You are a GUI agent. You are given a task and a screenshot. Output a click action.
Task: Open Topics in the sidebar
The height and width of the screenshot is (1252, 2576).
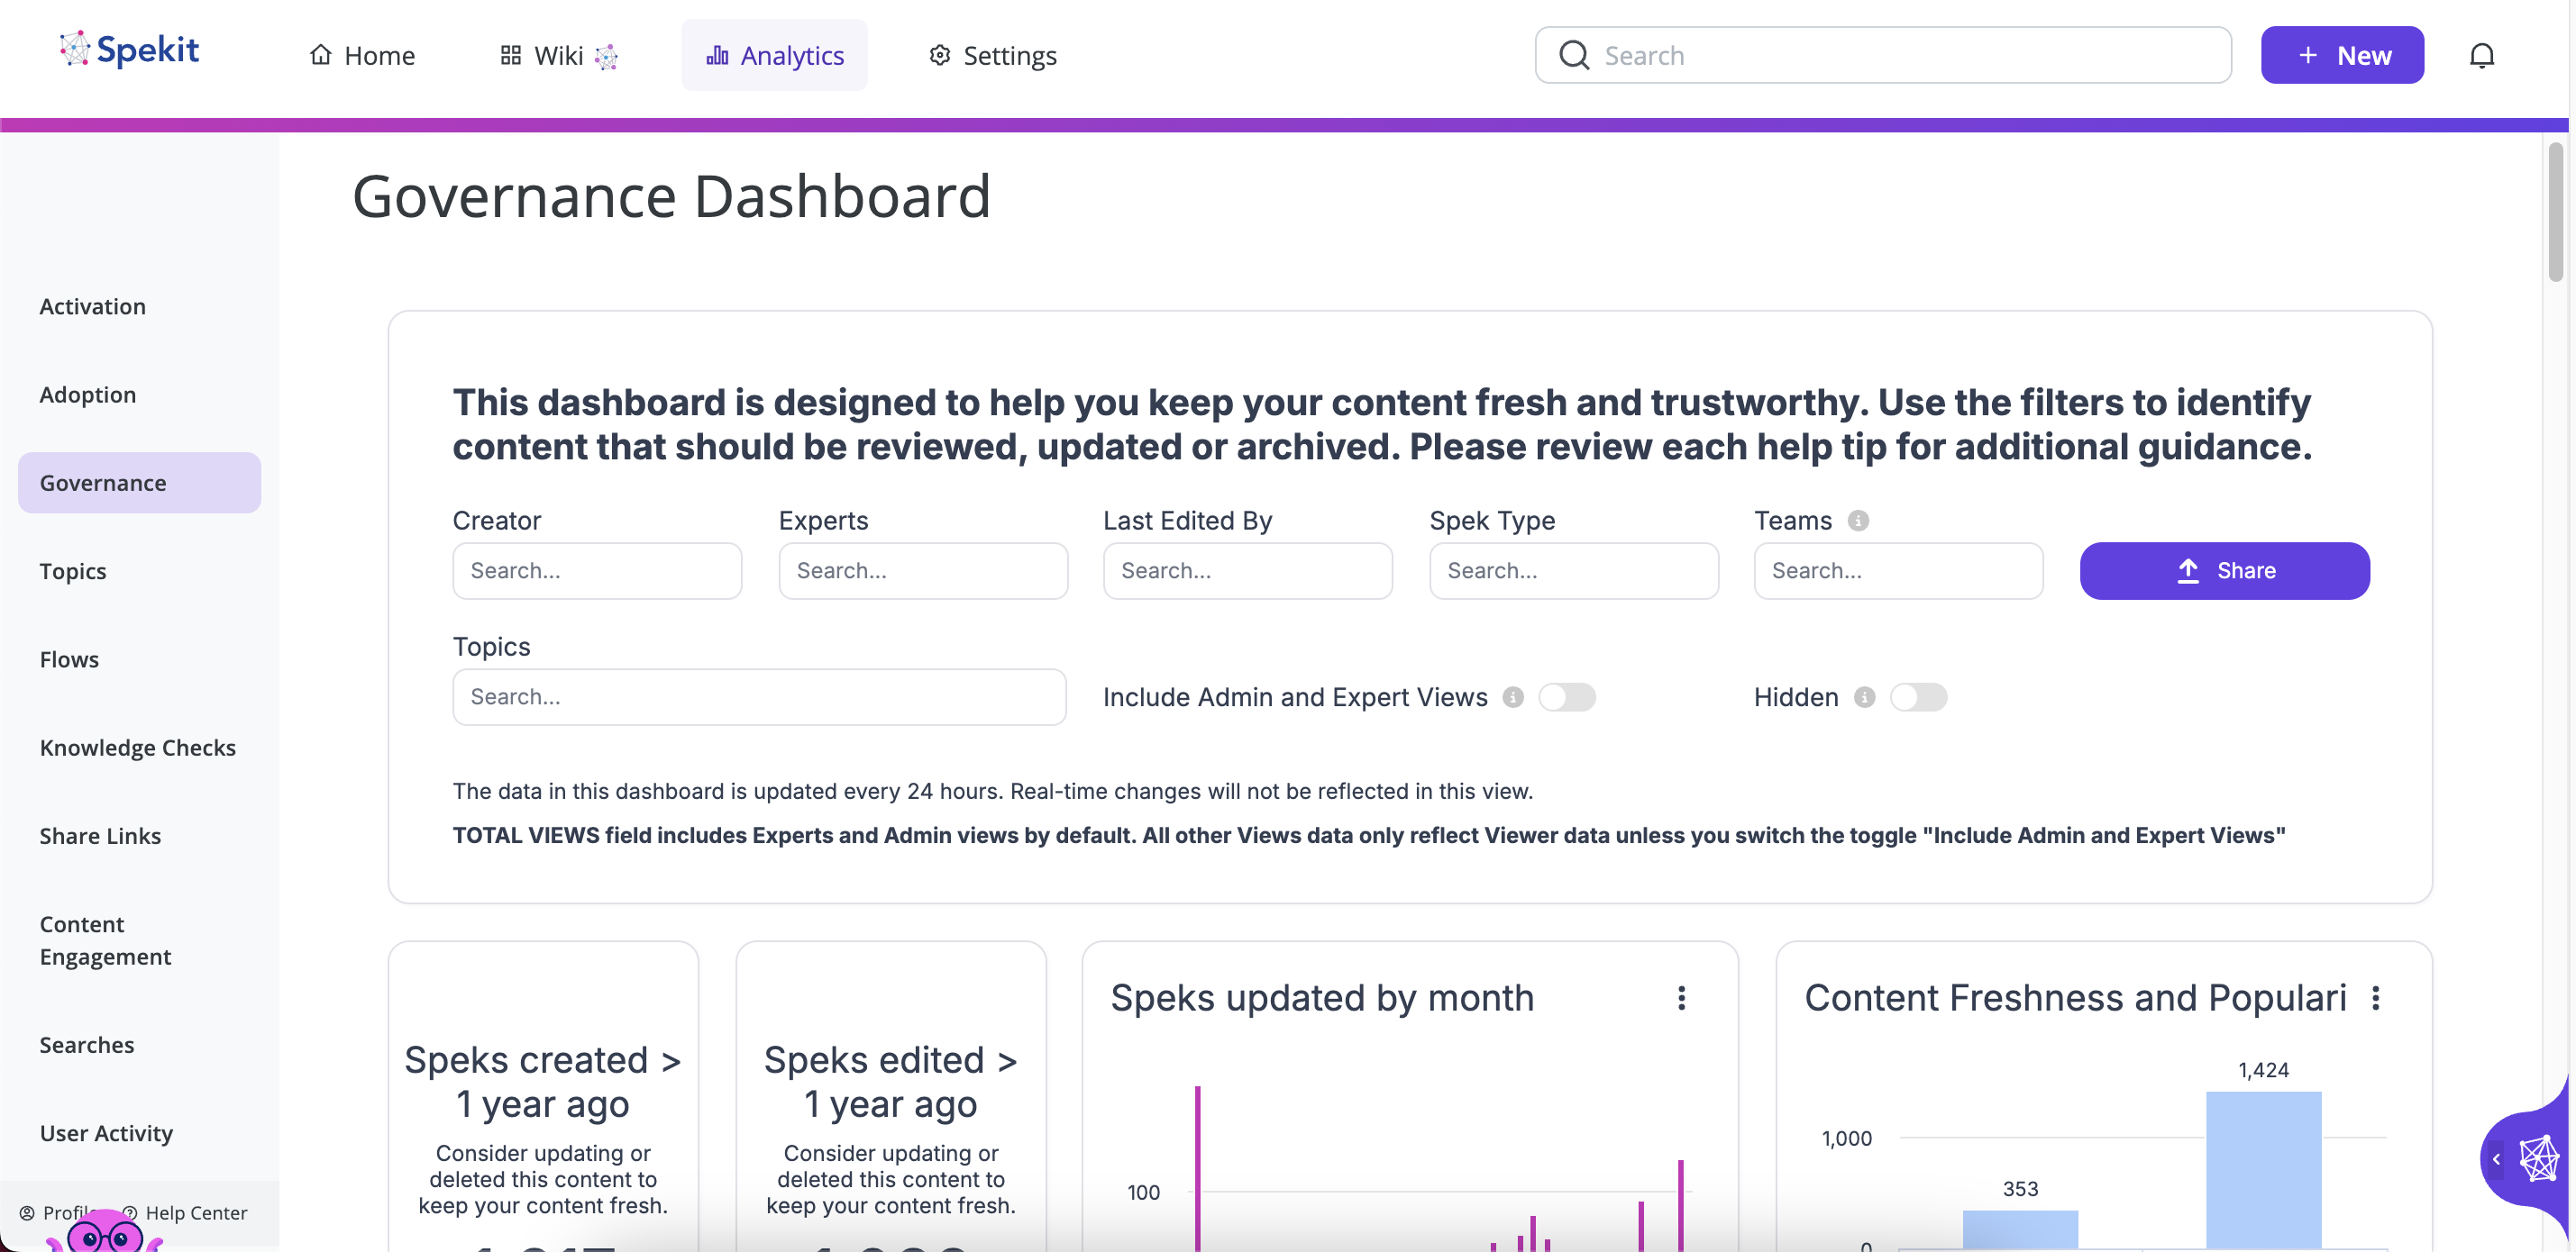pos(72,572)
